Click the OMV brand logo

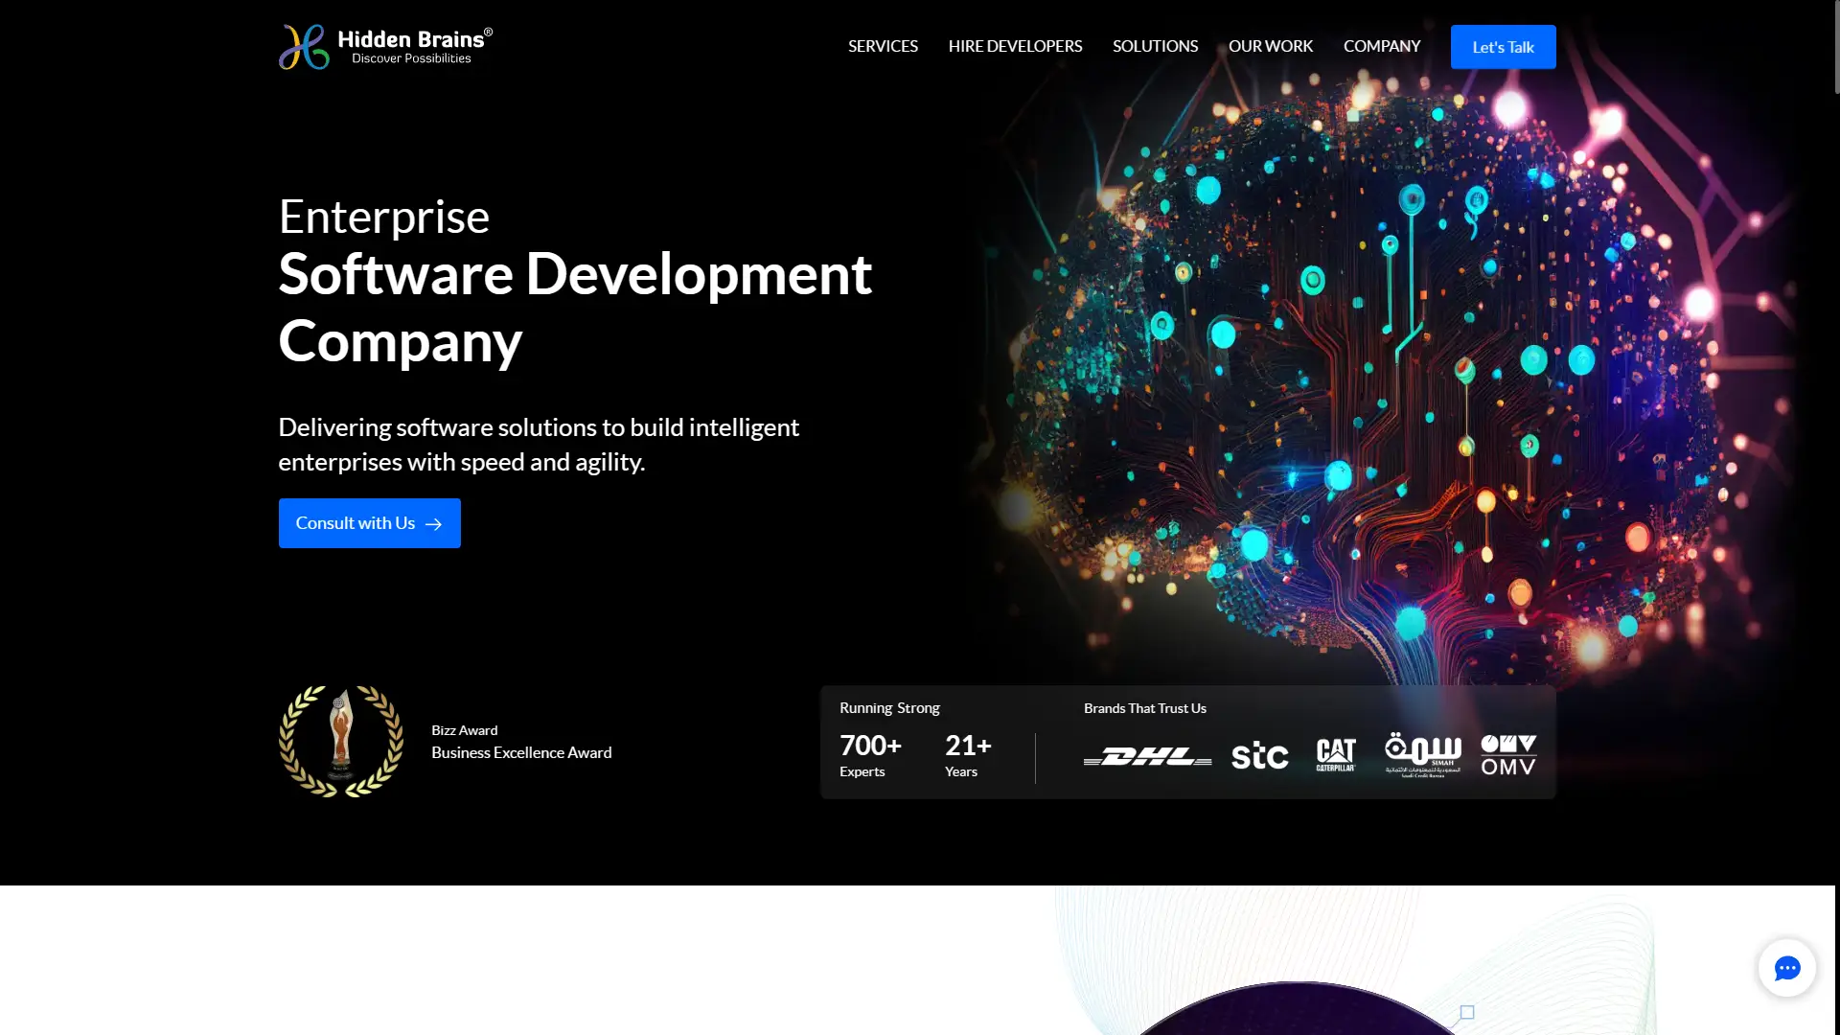[1508, 755]
